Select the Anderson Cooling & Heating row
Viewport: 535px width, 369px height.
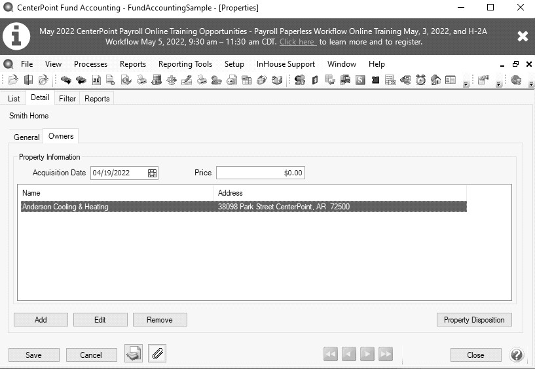click(x=244, y=207)
